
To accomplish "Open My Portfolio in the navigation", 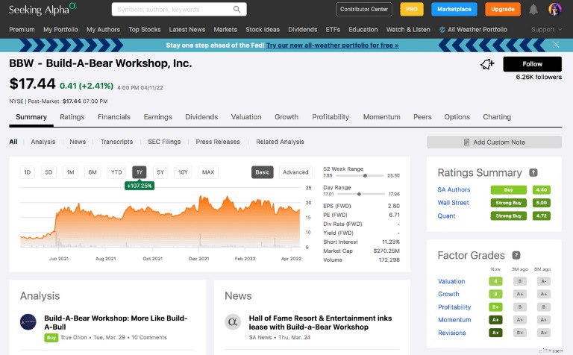I will [60, 30].
